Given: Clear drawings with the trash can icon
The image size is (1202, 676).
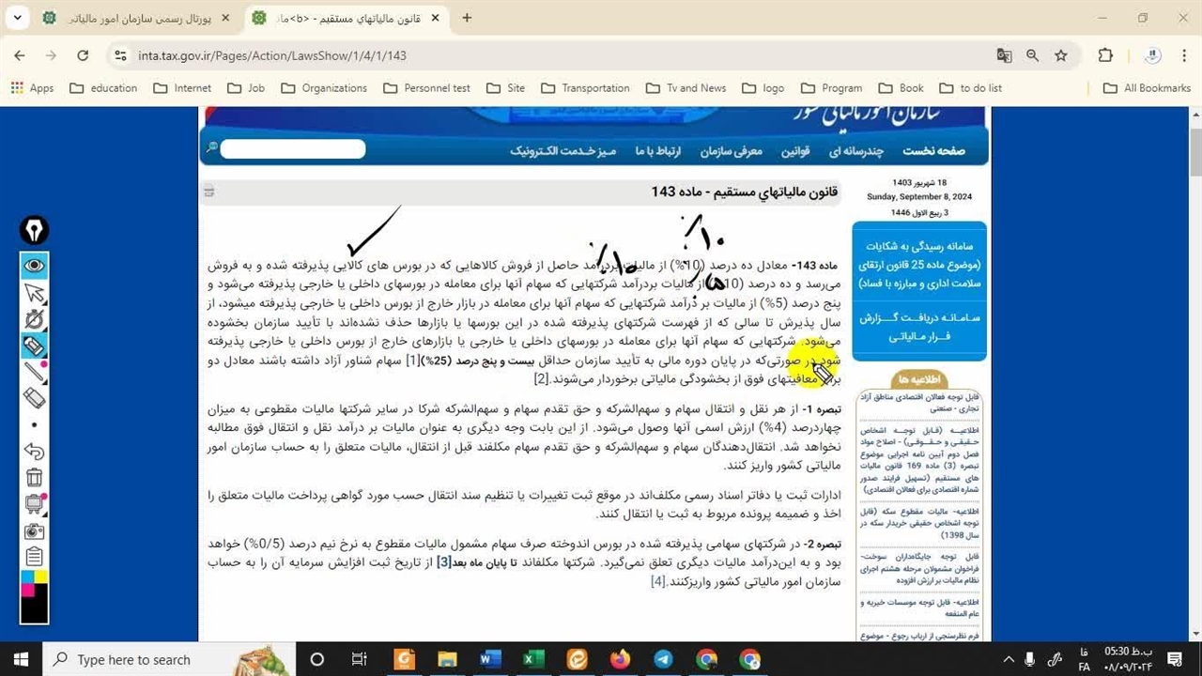Looking at the screenshot, I should pos(35,478).
